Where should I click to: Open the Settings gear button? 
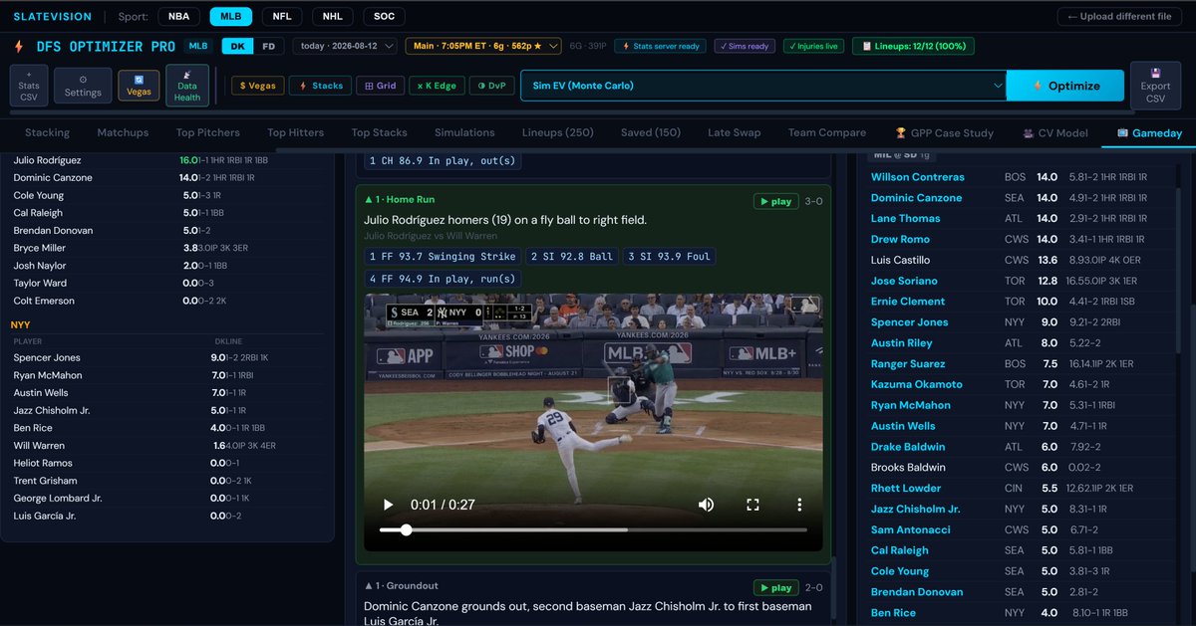click(83, 86)
